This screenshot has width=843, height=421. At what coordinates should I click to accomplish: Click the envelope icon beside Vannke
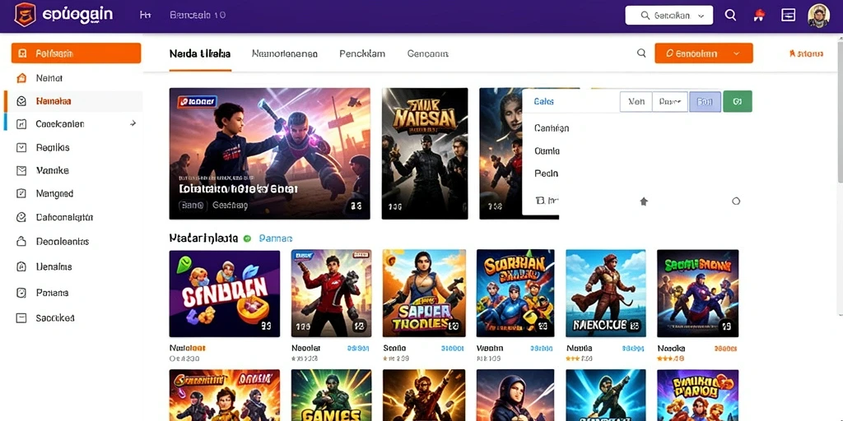click(21, 171)
